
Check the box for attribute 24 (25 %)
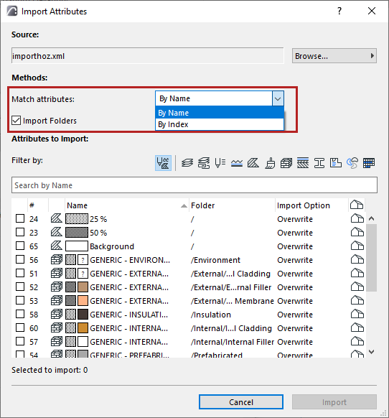20,218
